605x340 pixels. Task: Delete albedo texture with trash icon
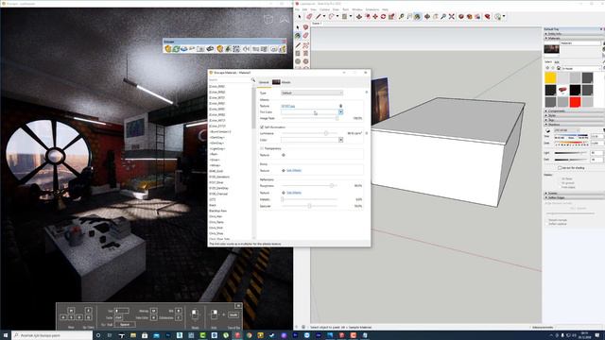point(340,106)
